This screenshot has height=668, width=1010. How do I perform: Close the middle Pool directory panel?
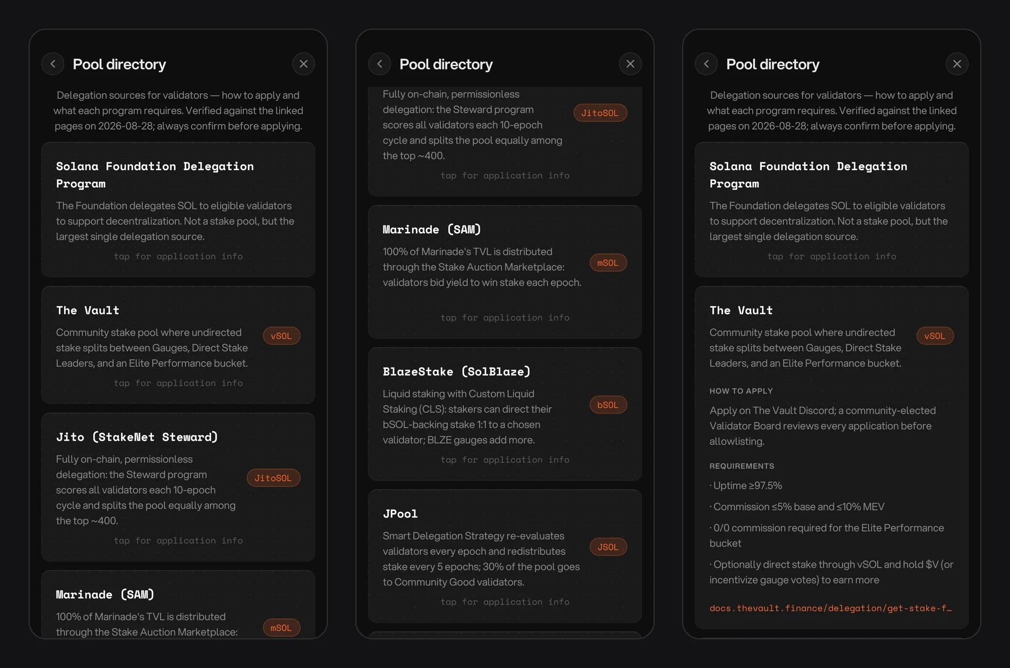[x=630, y=64]
